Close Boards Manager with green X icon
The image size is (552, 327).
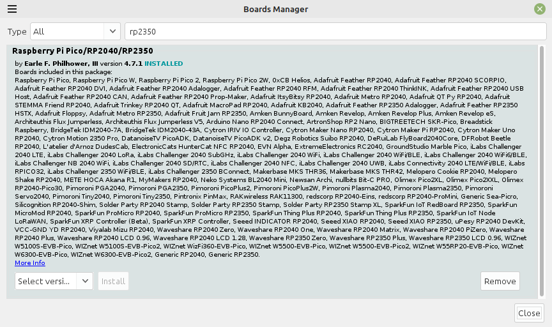[539, 9]
